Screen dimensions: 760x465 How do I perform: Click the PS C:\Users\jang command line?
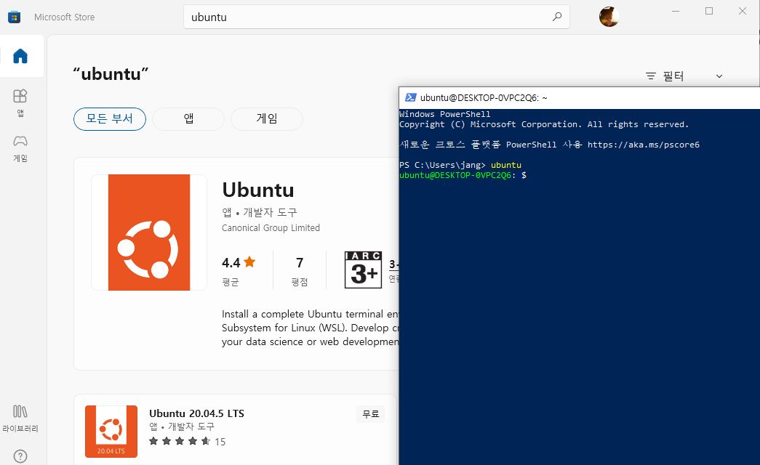point(460,165)
